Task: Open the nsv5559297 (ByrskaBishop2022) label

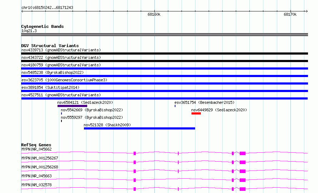Action: point(92,117)
